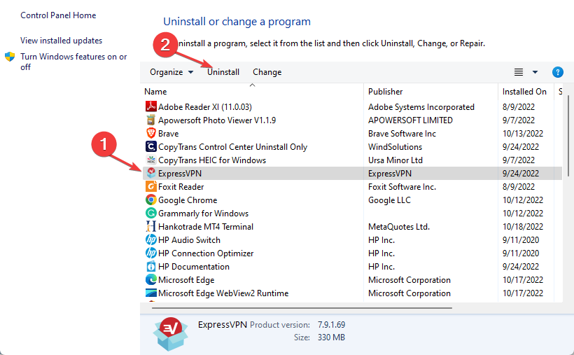Click the horizontal scrollbar below the list
This screenshot has height=355, width=574.
[302, 308]
